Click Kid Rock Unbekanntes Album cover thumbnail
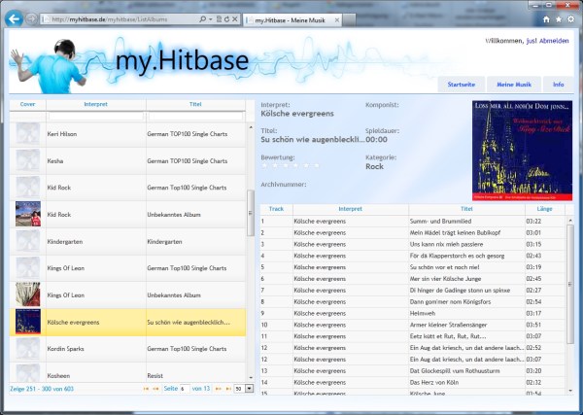583x415 pixels. pyautogui.click(x=28, y=214)
